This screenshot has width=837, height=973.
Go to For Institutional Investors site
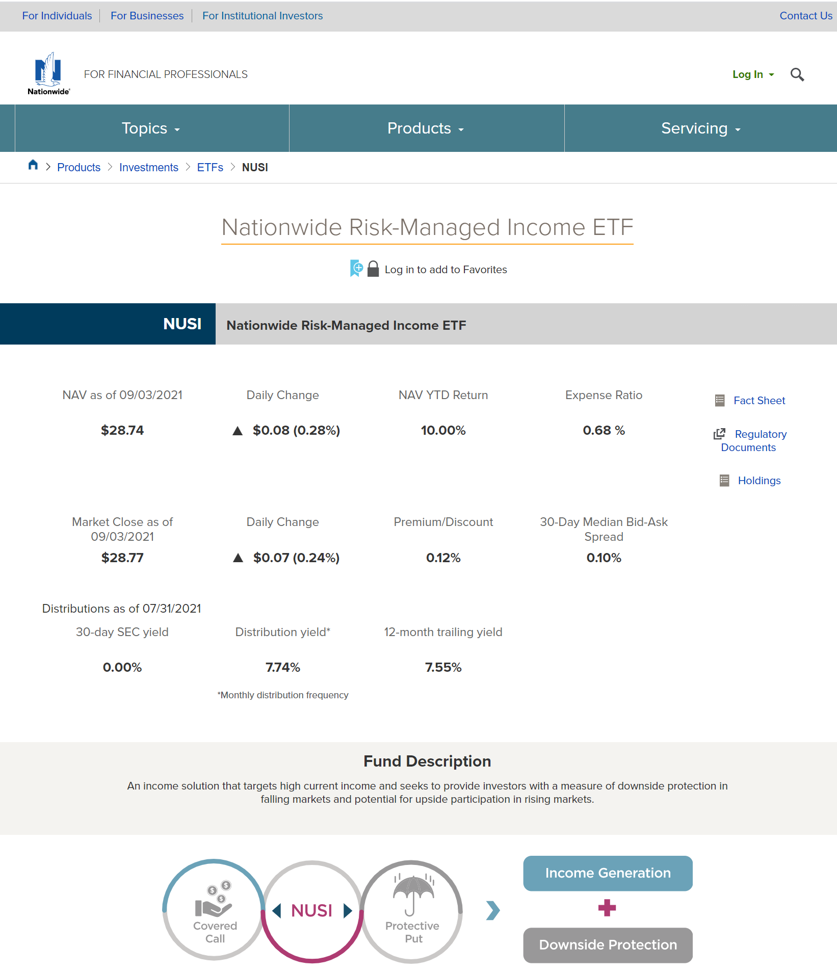coord(263,16)
